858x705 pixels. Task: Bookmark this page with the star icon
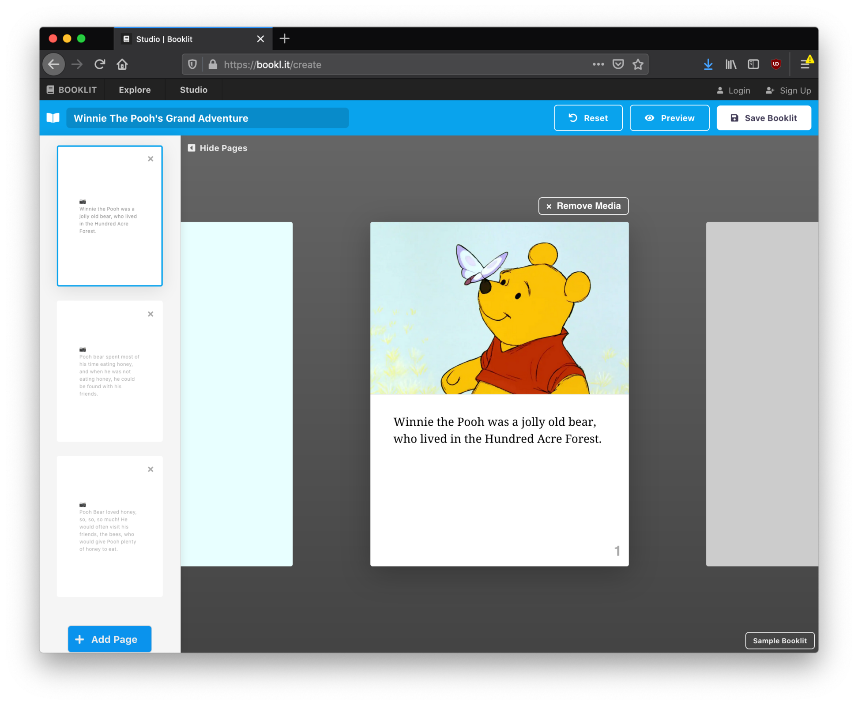tap(638, 64)
